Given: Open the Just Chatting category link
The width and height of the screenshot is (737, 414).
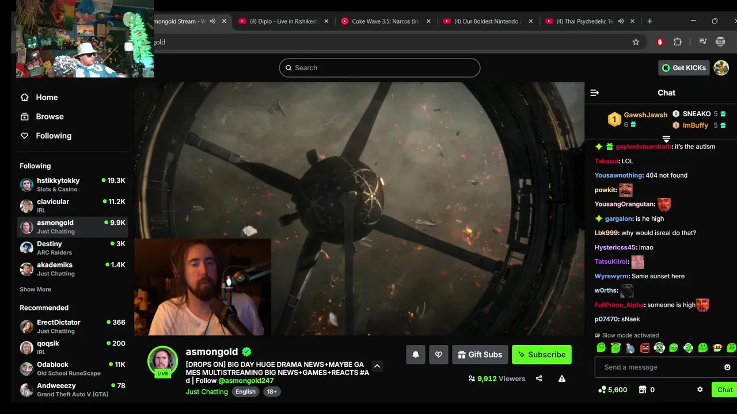Looking at the screenshot, I should (207, 392).
